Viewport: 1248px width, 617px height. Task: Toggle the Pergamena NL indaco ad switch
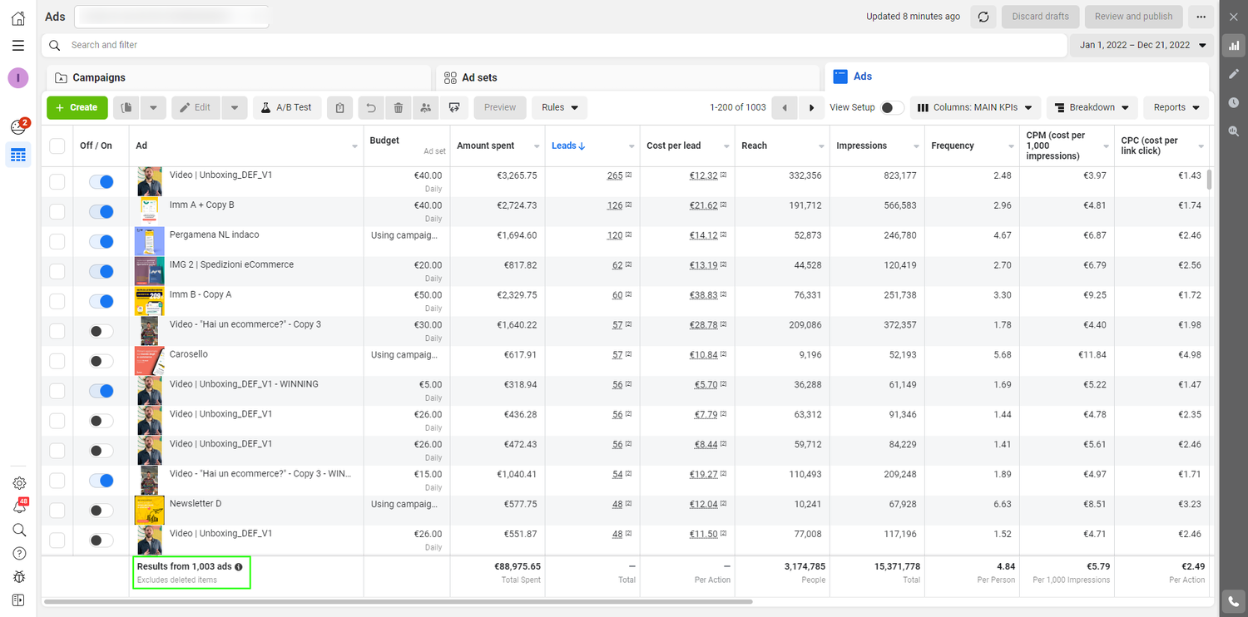tap(102, 242)
